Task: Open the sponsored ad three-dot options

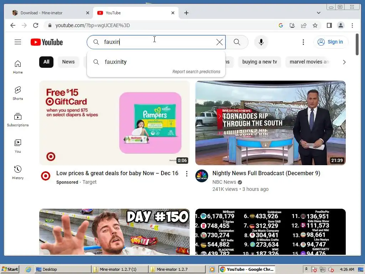Action: 186,174
